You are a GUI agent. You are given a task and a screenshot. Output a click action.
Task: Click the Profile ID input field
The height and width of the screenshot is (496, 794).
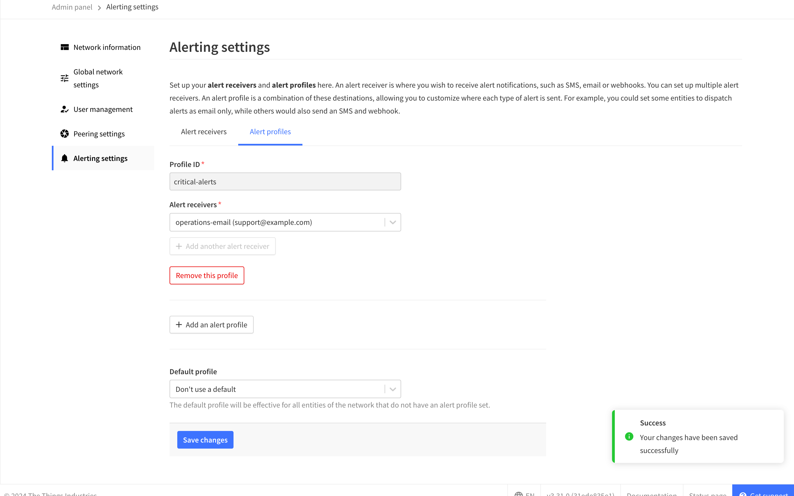[285, 182]
